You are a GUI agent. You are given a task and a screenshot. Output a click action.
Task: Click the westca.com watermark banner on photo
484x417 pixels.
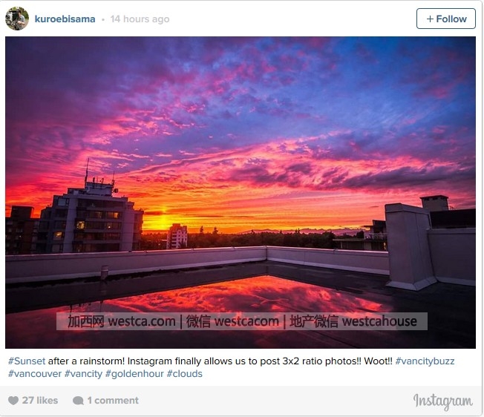(x=242, y=321)
